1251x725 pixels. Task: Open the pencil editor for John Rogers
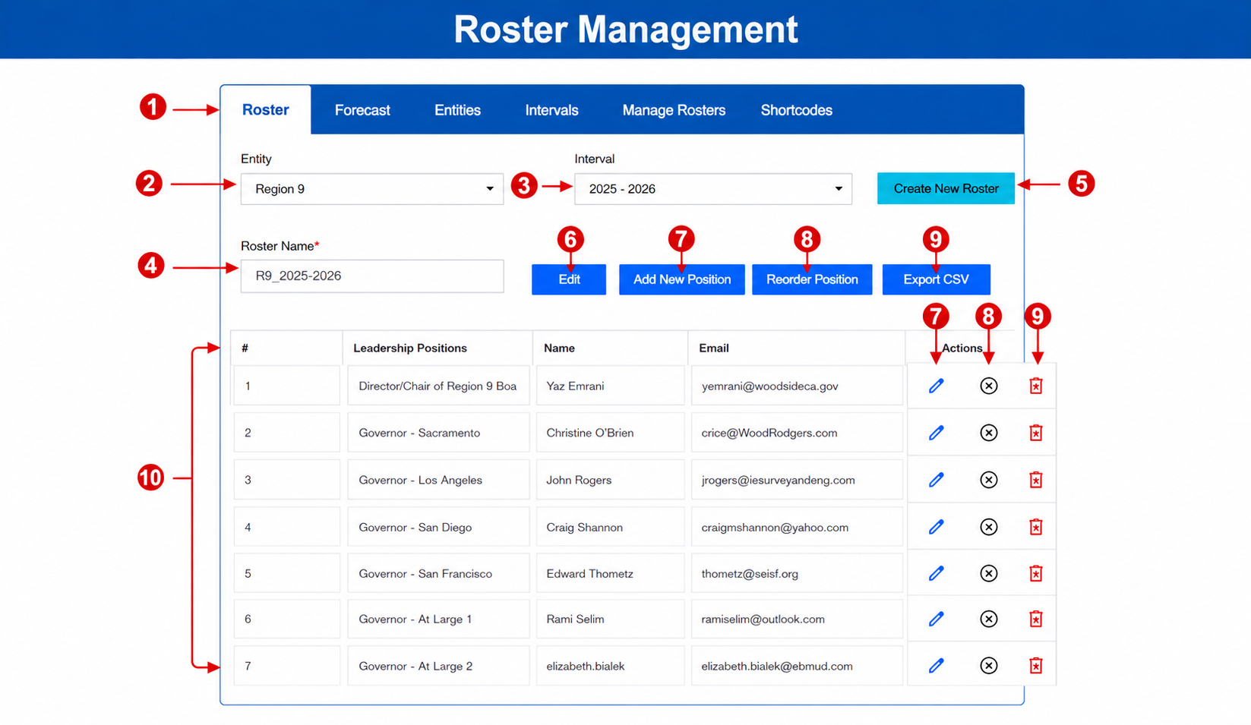(x=936, y=480)
